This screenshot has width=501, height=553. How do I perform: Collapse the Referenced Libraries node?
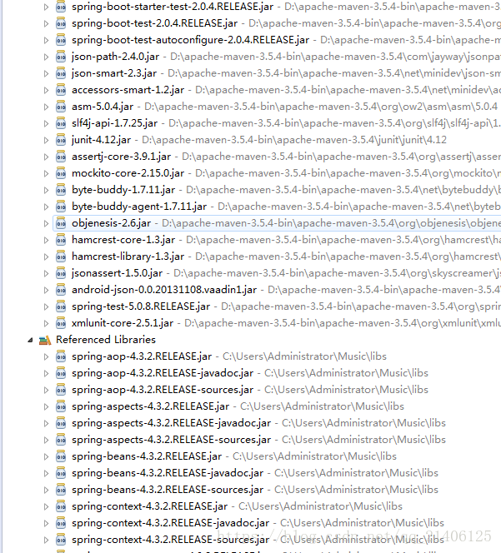(30, 340)
